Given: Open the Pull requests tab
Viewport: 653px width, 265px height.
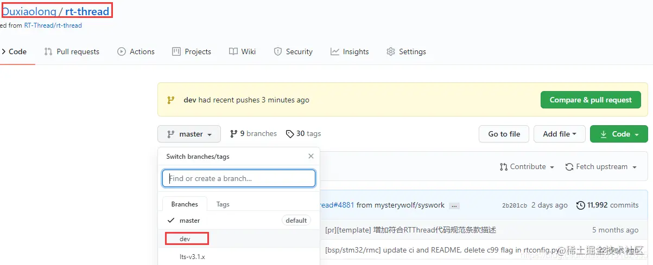Looking at the screenshot, I should [x=72, y=51].
